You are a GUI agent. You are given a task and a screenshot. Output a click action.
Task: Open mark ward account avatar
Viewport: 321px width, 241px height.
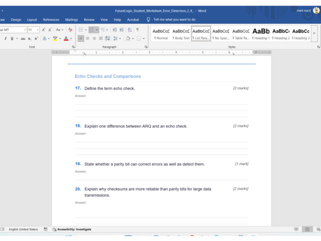coord(317,10)
